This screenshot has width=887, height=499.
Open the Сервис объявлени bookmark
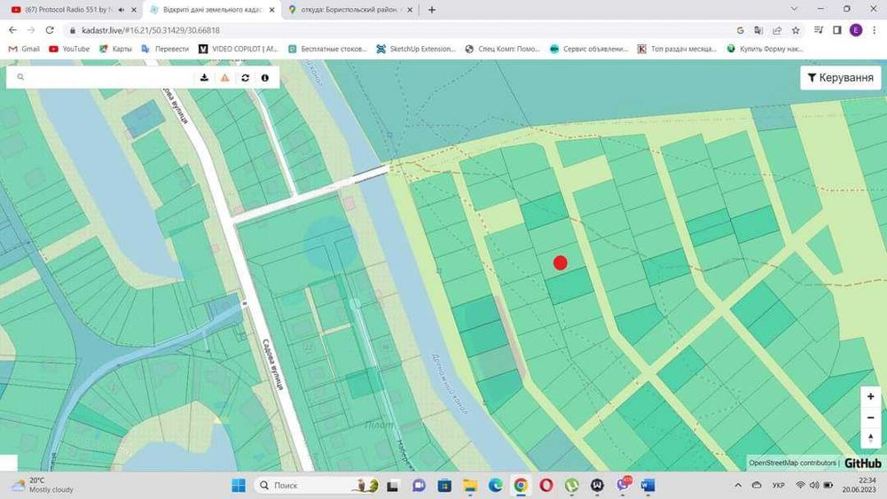[x=589, y=49]
